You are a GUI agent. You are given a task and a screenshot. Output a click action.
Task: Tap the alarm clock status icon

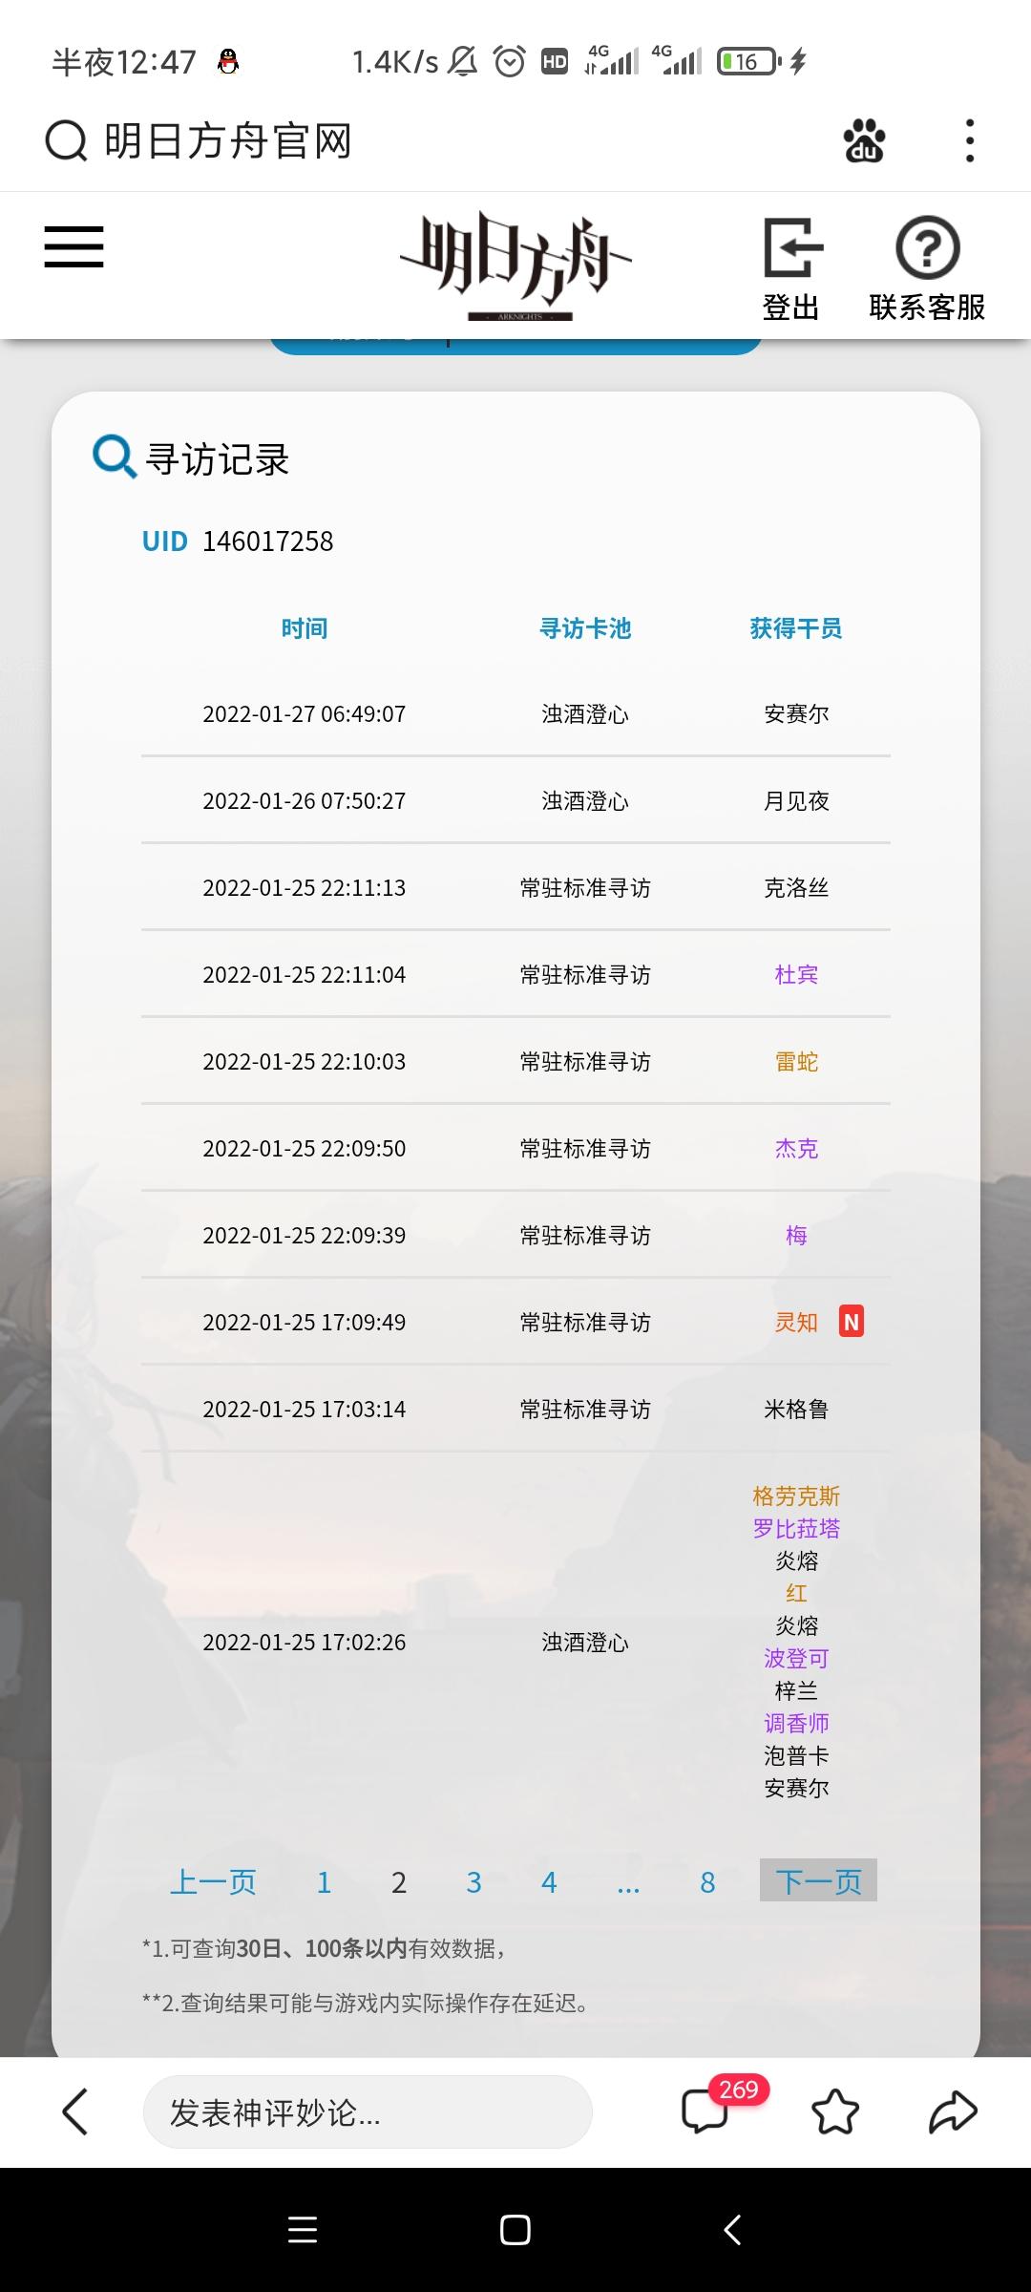pyautogui.click(x=510, y=62)
